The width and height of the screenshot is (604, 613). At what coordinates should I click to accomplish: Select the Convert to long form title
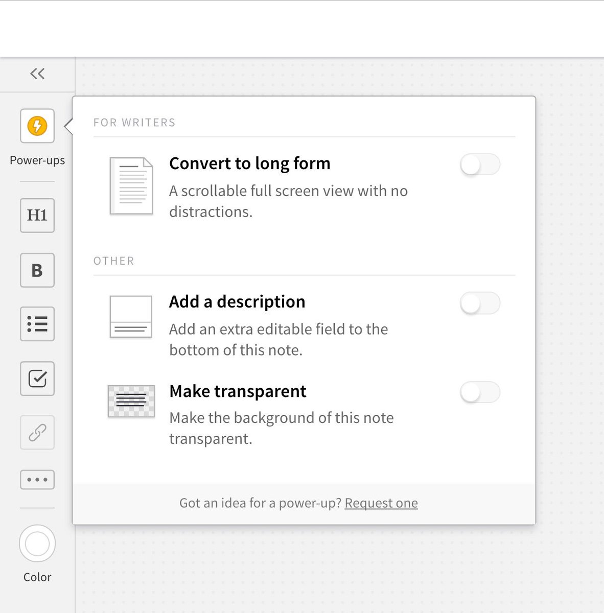click(x=250, y=164)
